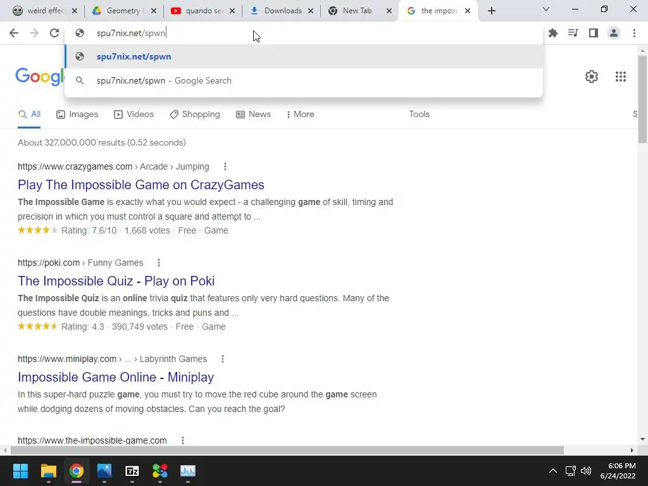Viewport: 648px width, 486px height.
Task: Show hidden system tray icons
Action: coord(552,471)
